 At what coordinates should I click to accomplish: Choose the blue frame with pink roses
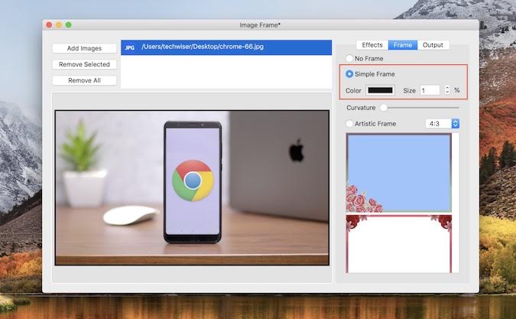pos(399,173)
